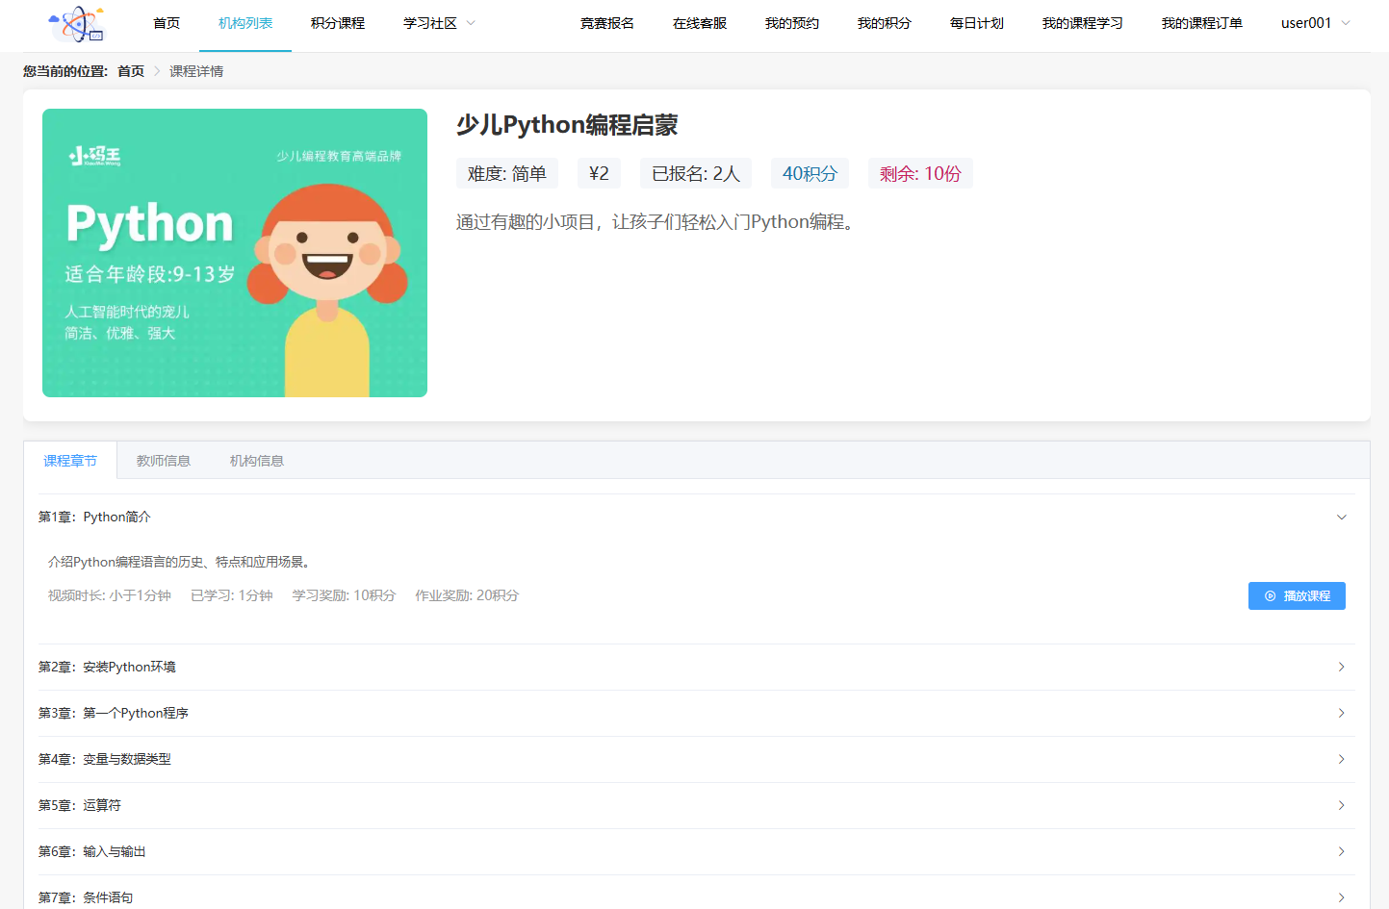Expand 第5章 运算符

pos(696,806)
